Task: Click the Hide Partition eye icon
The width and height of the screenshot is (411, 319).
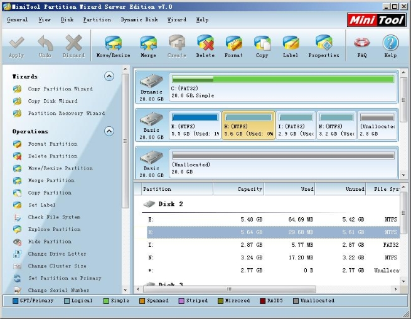Action: pos(18,242)
